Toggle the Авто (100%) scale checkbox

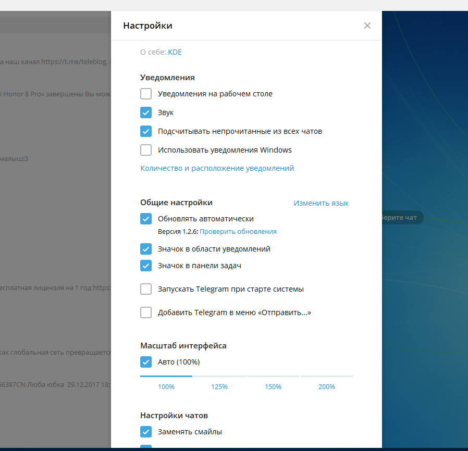point(146,362)
